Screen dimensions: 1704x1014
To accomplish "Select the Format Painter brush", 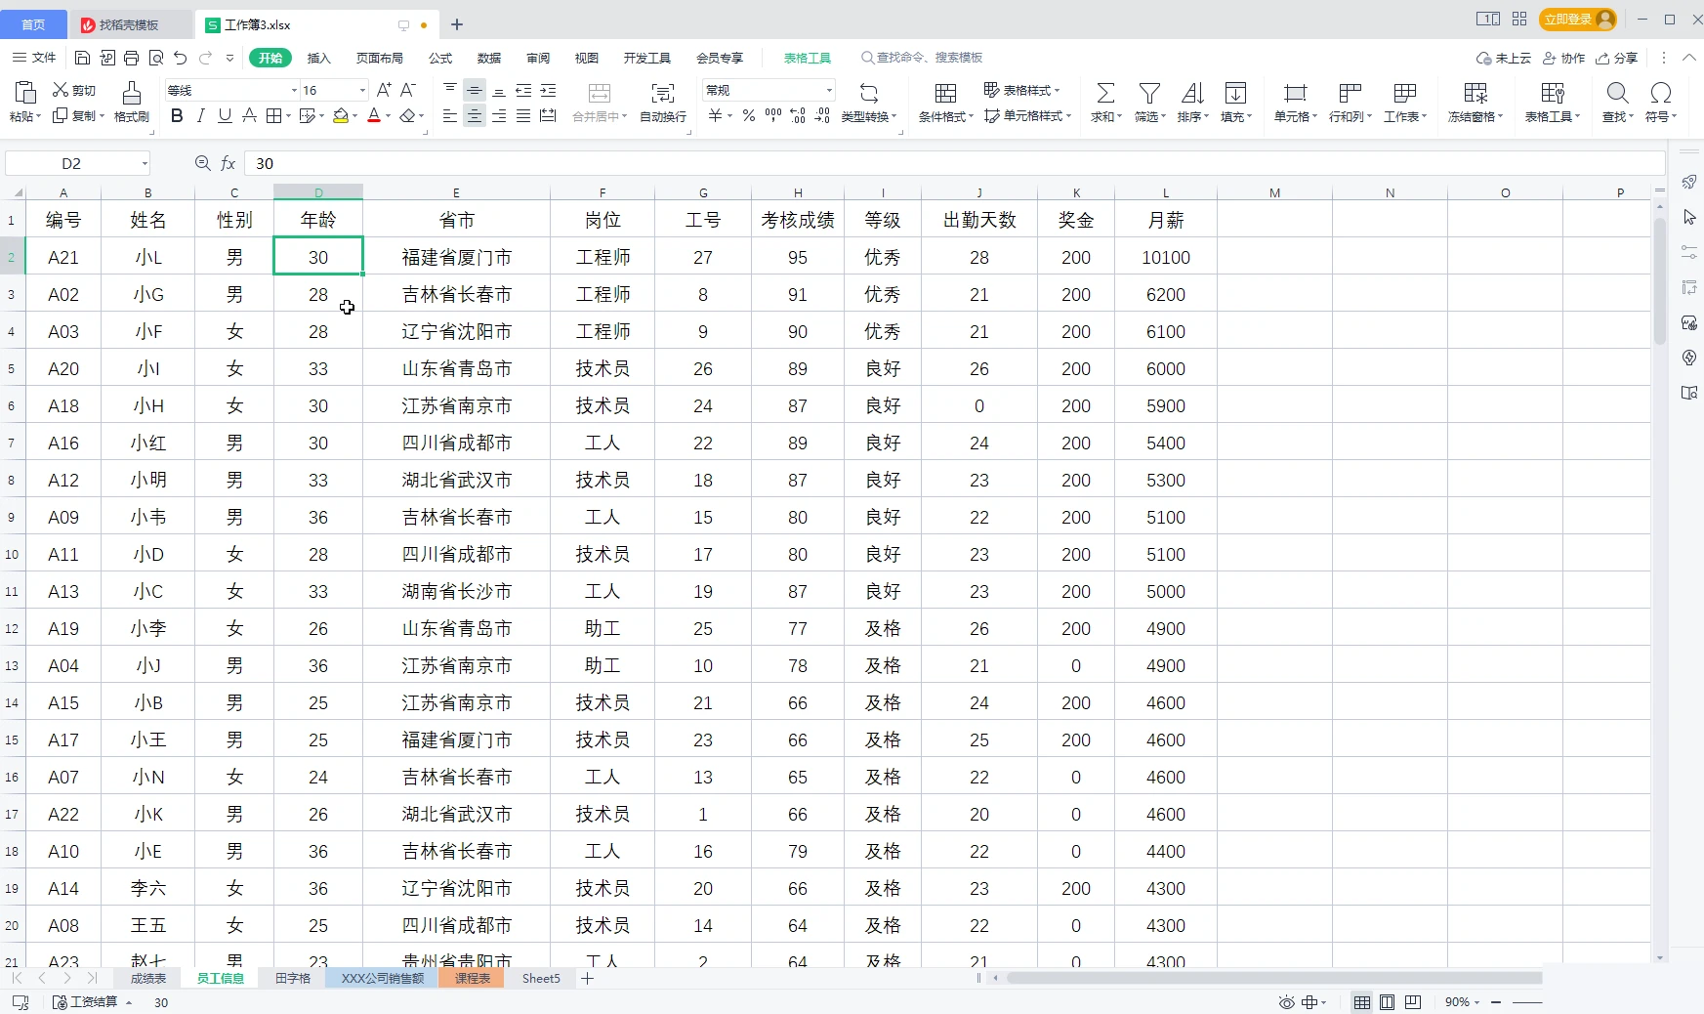I will (x=131, y=93).
